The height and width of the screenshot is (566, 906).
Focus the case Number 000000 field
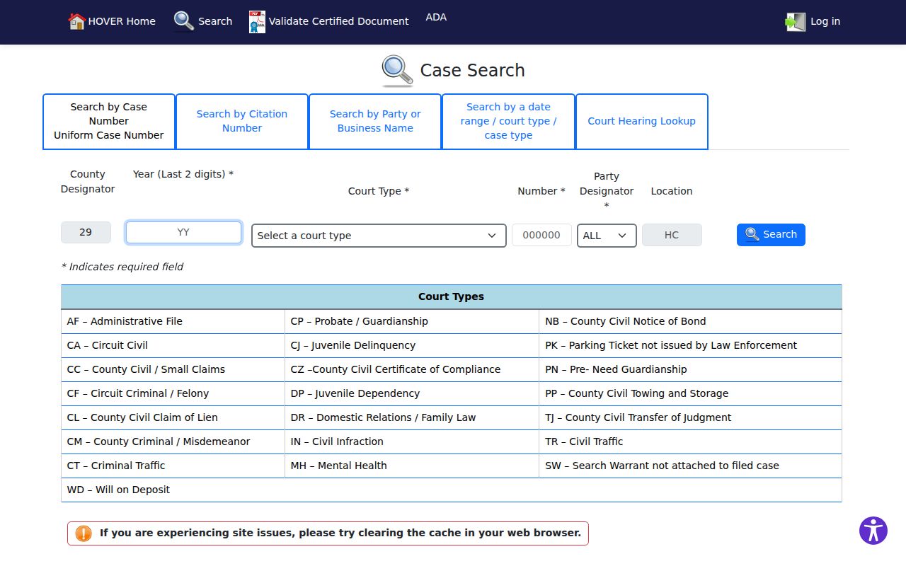541,235
